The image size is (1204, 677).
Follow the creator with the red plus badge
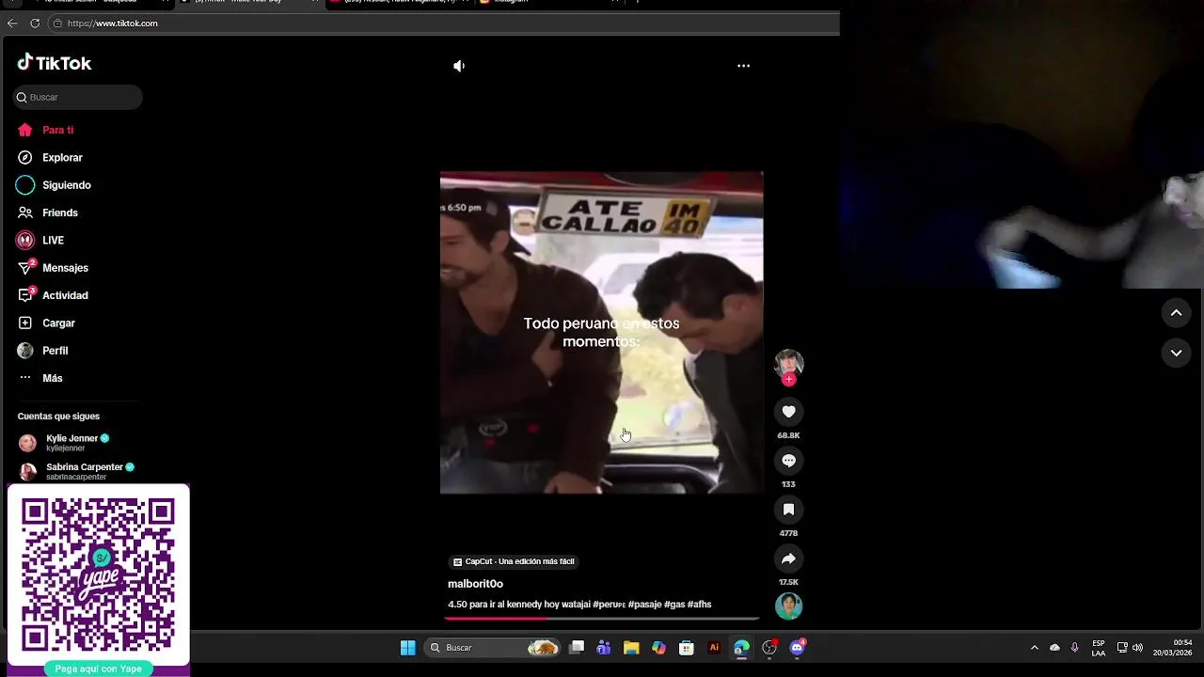click(x=788, y=380)
